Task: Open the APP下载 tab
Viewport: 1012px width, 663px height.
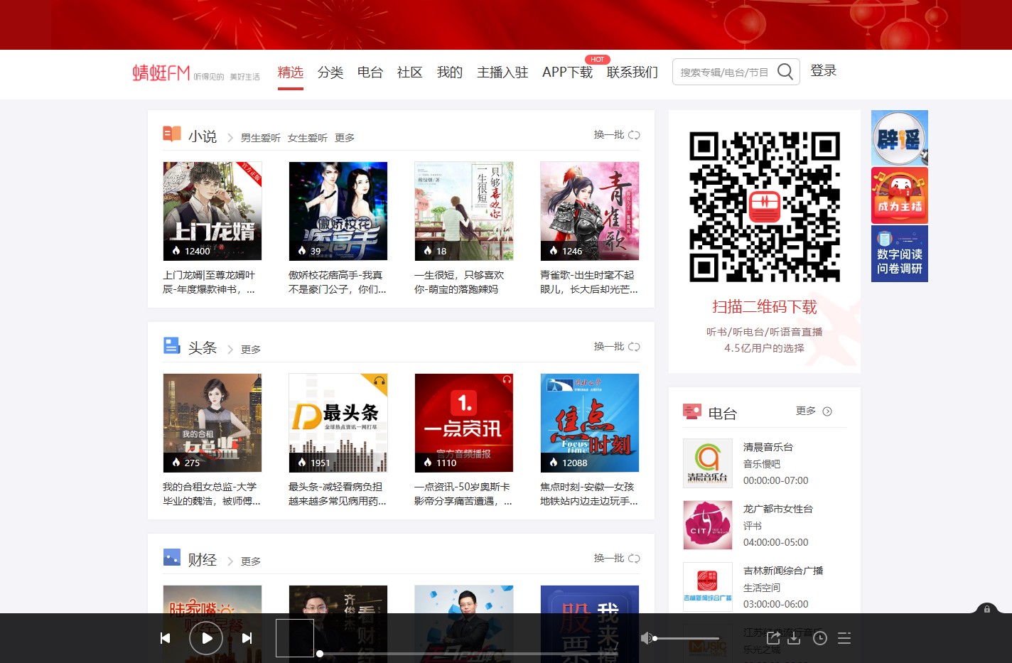Action: click(567, 72)
